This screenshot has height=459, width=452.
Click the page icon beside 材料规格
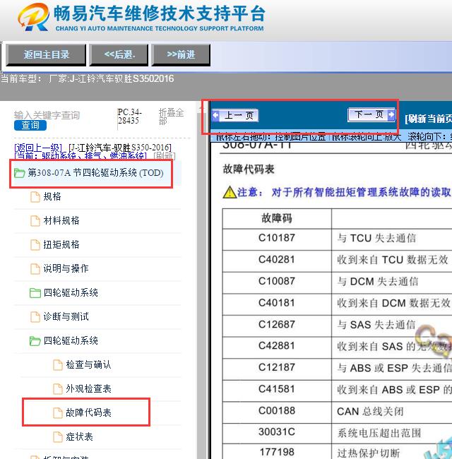tap(35, 221)
